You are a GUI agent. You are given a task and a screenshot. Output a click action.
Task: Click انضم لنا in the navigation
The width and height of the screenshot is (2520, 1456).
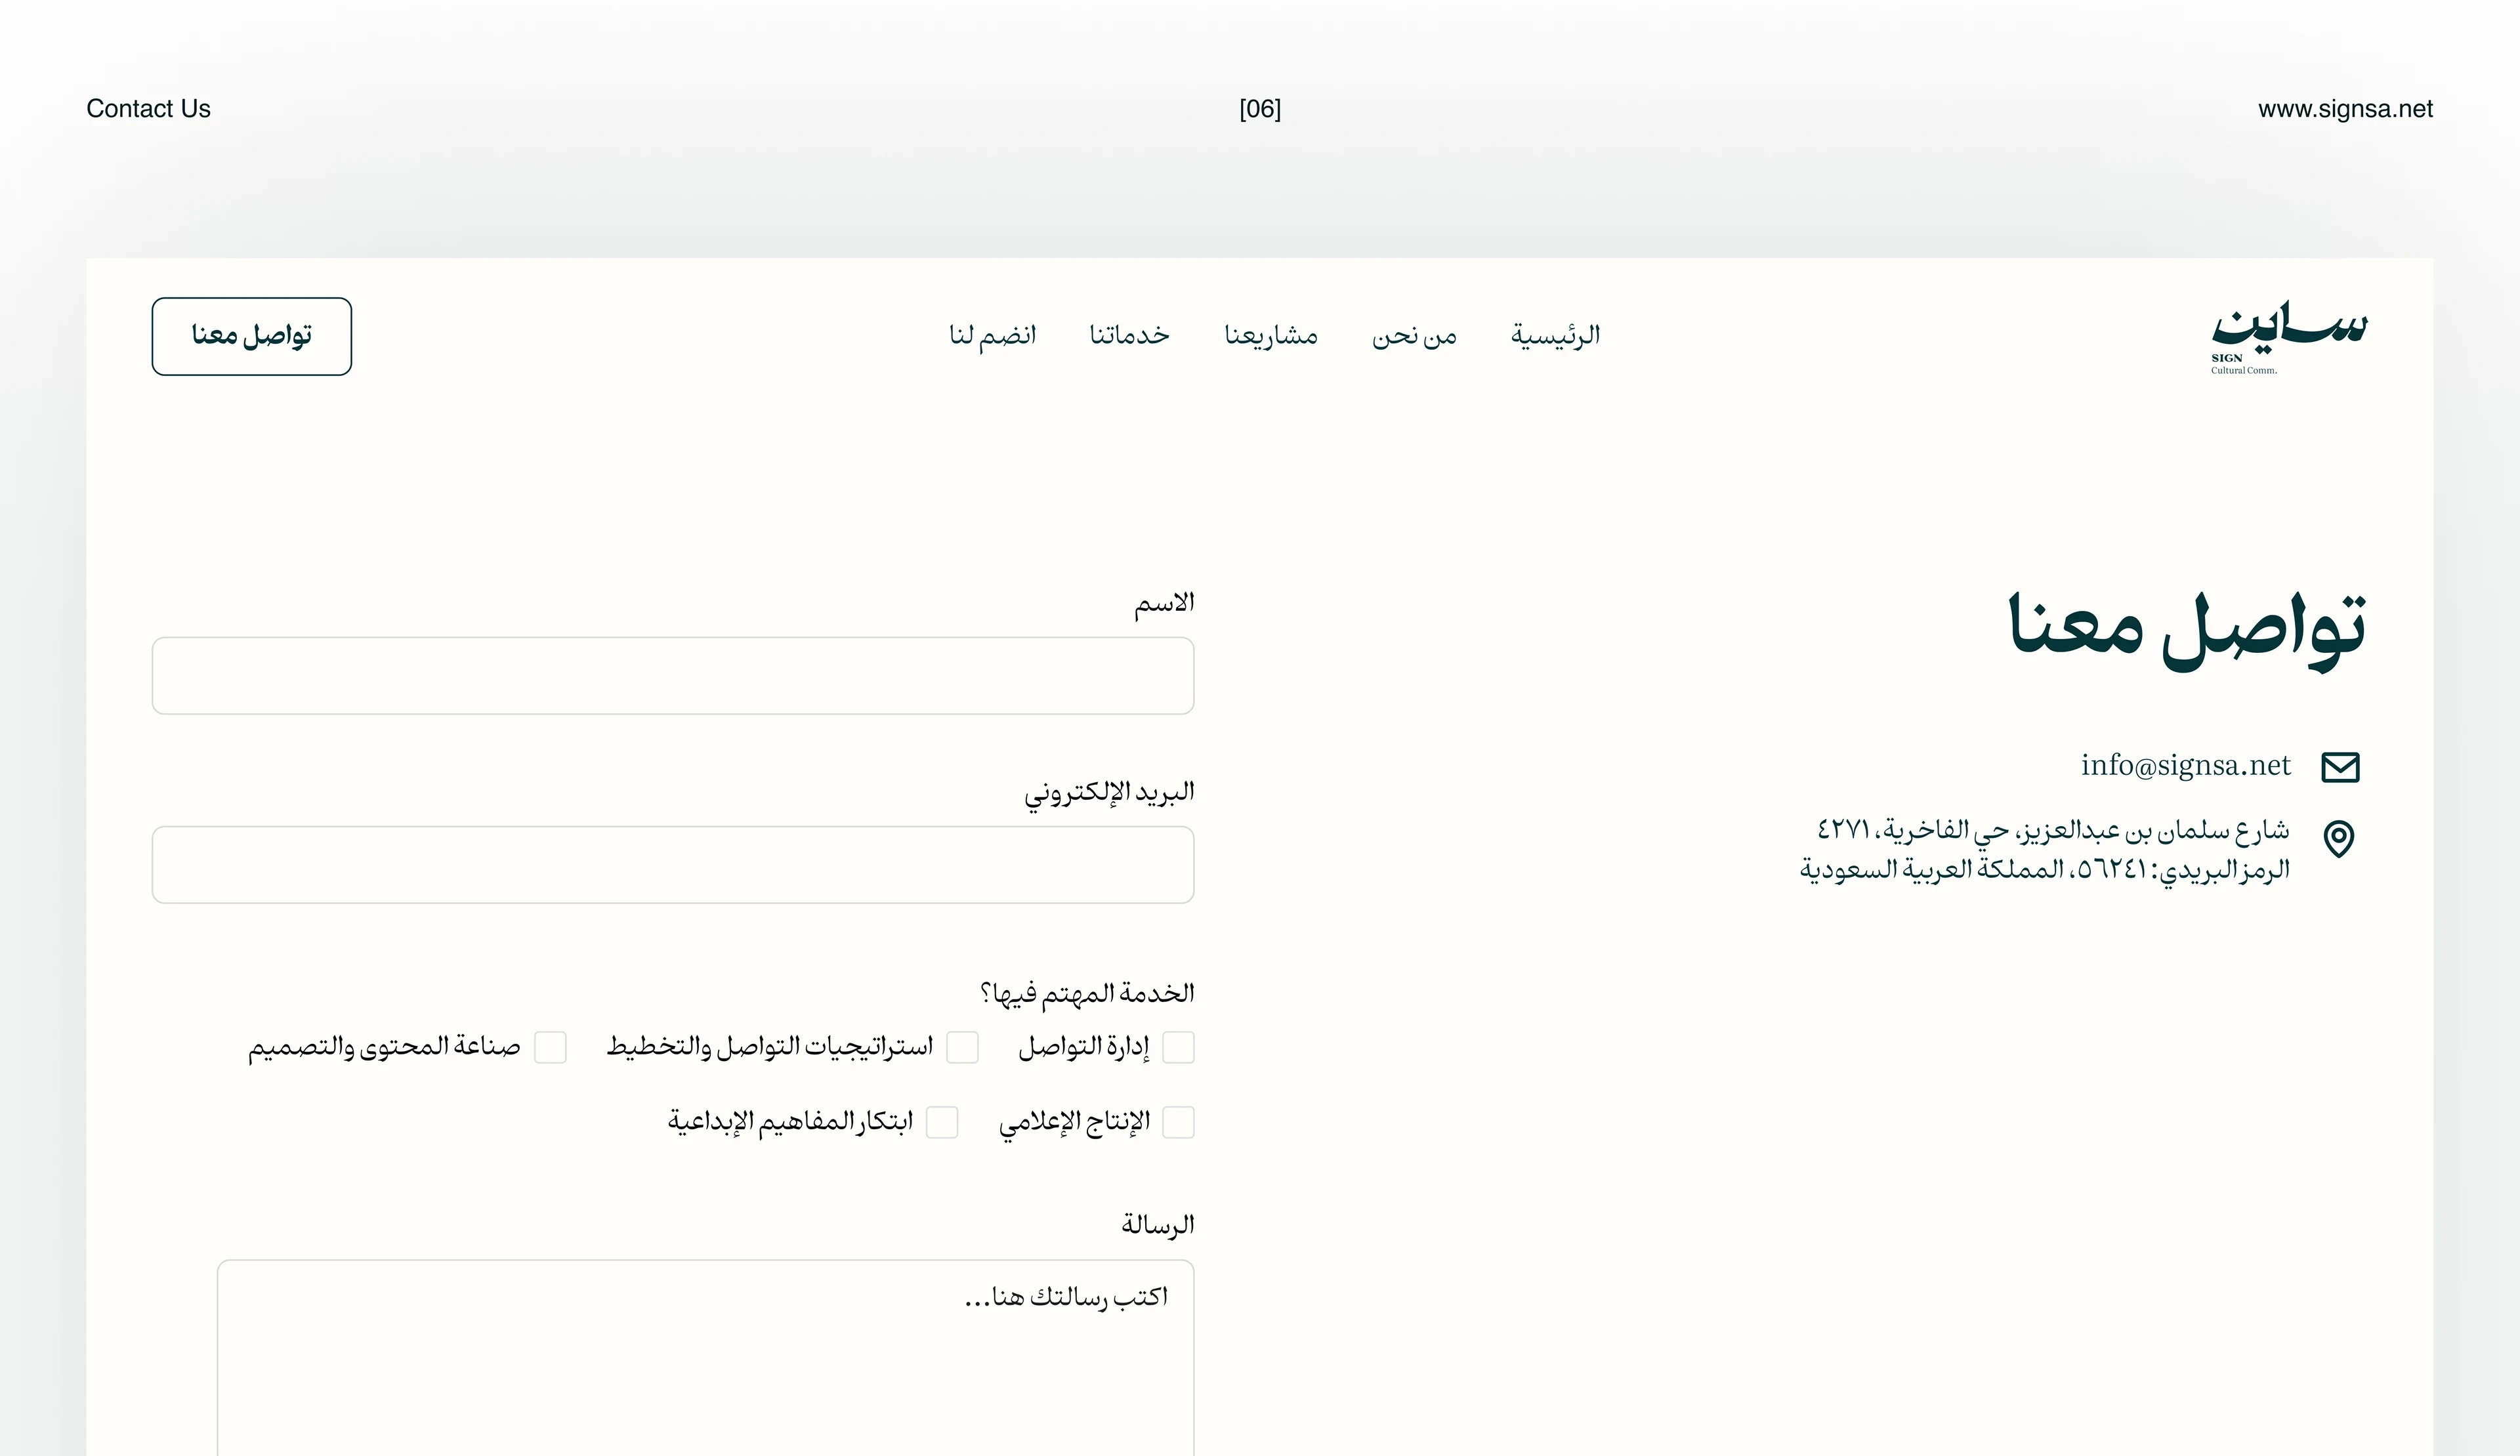992,336
